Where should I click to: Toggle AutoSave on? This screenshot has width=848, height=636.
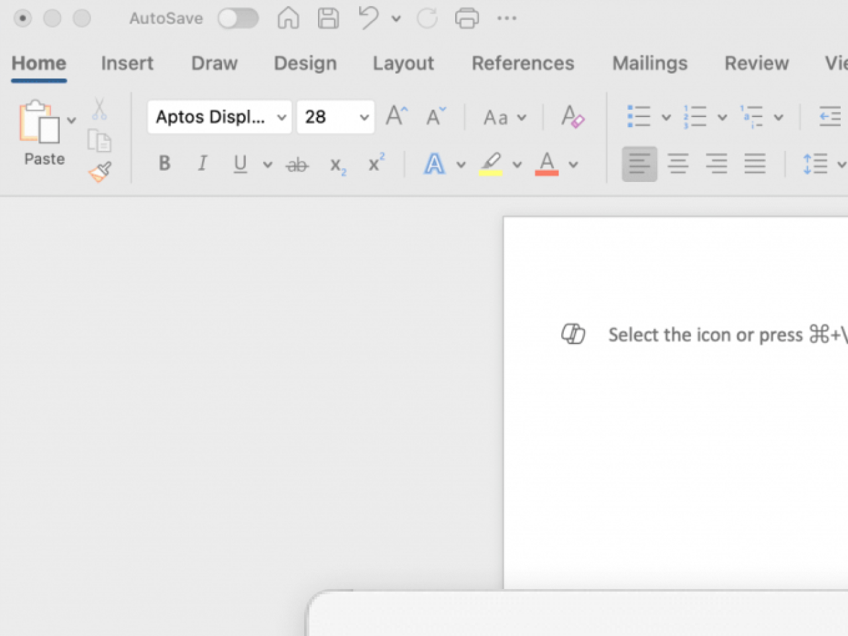tap(238, 18)
